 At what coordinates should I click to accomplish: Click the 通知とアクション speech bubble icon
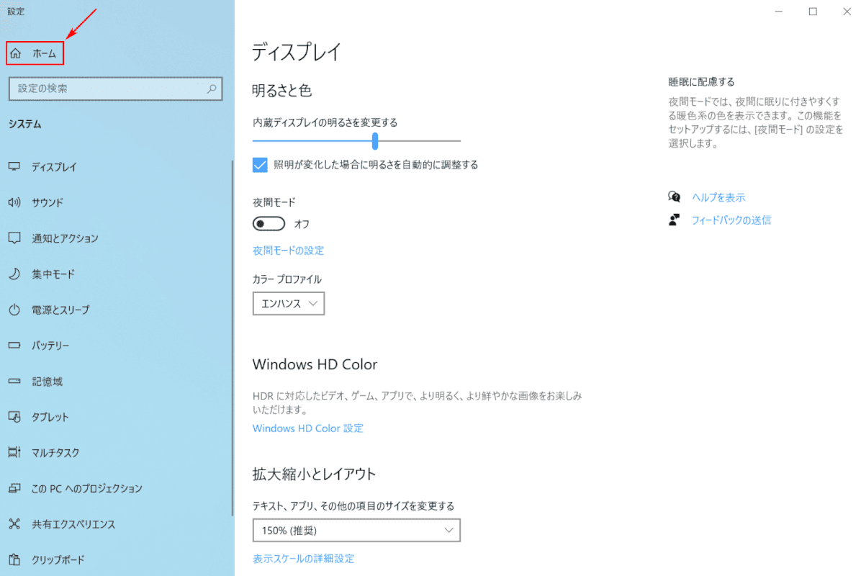point(15,238)
